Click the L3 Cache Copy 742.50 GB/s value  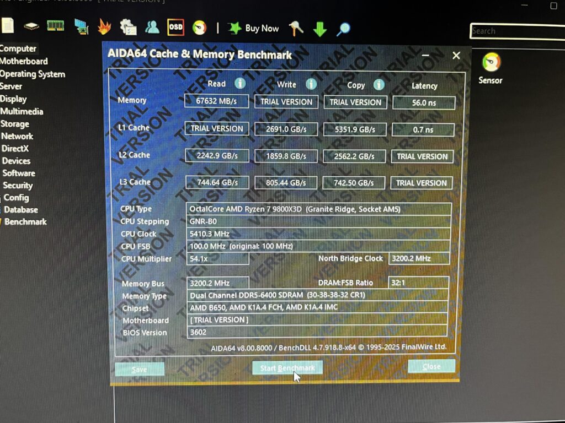click(354, 183)
